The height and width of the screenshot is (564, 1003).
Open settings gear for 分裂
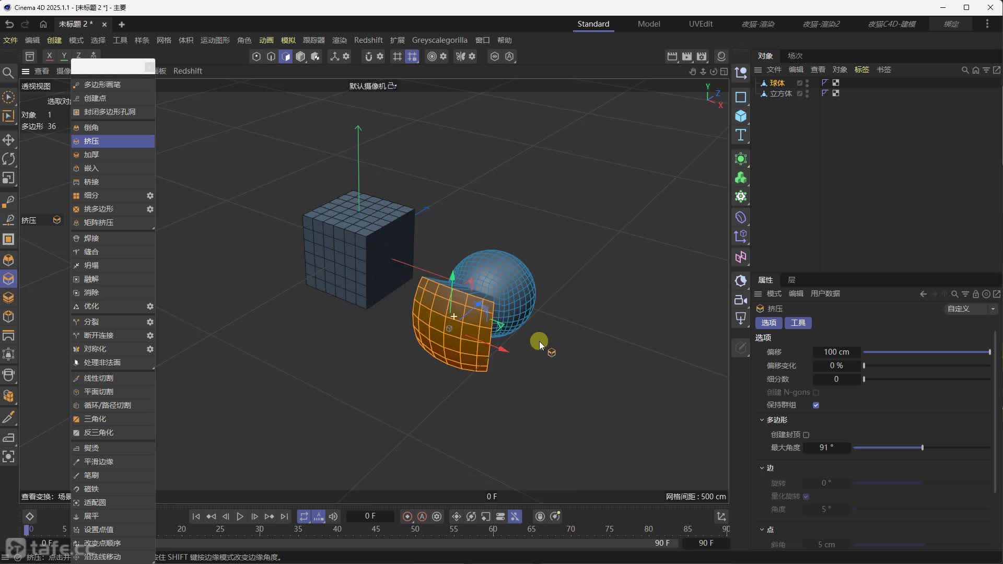tap(150, 322)
